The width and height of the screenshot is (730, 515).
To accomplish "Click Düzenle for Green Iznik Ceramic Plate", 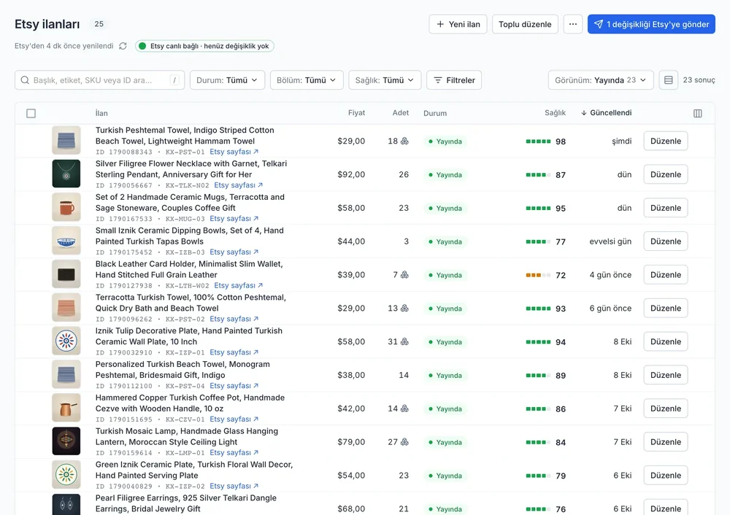I will tap(666, 476).
